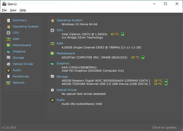
Task: Select CPU in the sidebar
Action: coord(16,33)
